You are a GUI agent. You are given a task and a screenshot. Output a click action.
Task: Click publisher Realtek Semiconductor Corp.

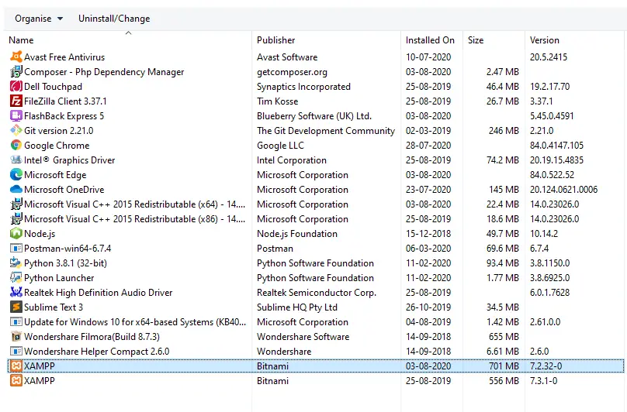pyautogui.click(x=317, y=293)
